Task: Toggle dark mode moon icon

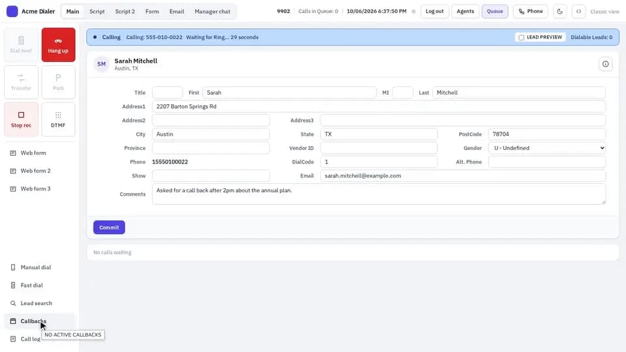Action: pos(559,11)
